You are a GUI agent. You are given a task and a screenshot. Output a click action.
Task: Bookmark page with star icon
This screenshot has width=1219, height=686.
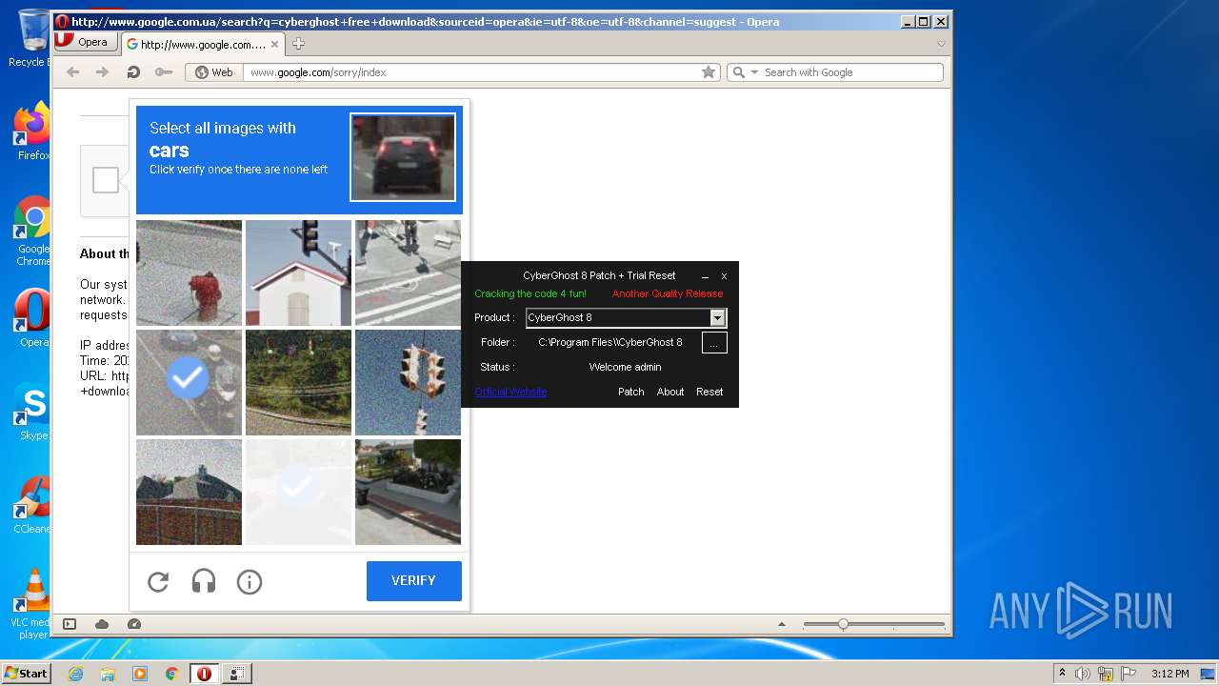pyautogui.click(x=709, y=72)
